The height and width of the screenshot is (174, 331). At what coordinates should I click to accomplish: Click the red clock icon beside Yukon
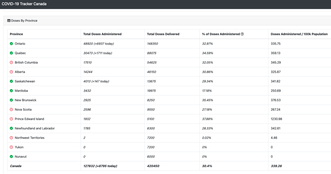coord(11,147)
